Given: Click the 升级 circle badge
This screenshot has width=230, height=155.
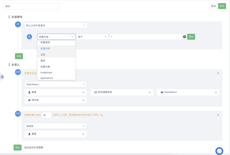Looking at the screenshot, I should click(x=18, y=114).
